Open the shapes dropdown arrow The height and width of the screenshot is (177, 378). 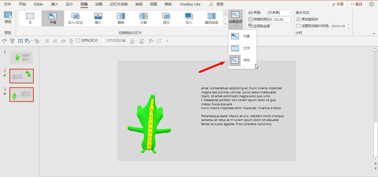tap(32, 41)
